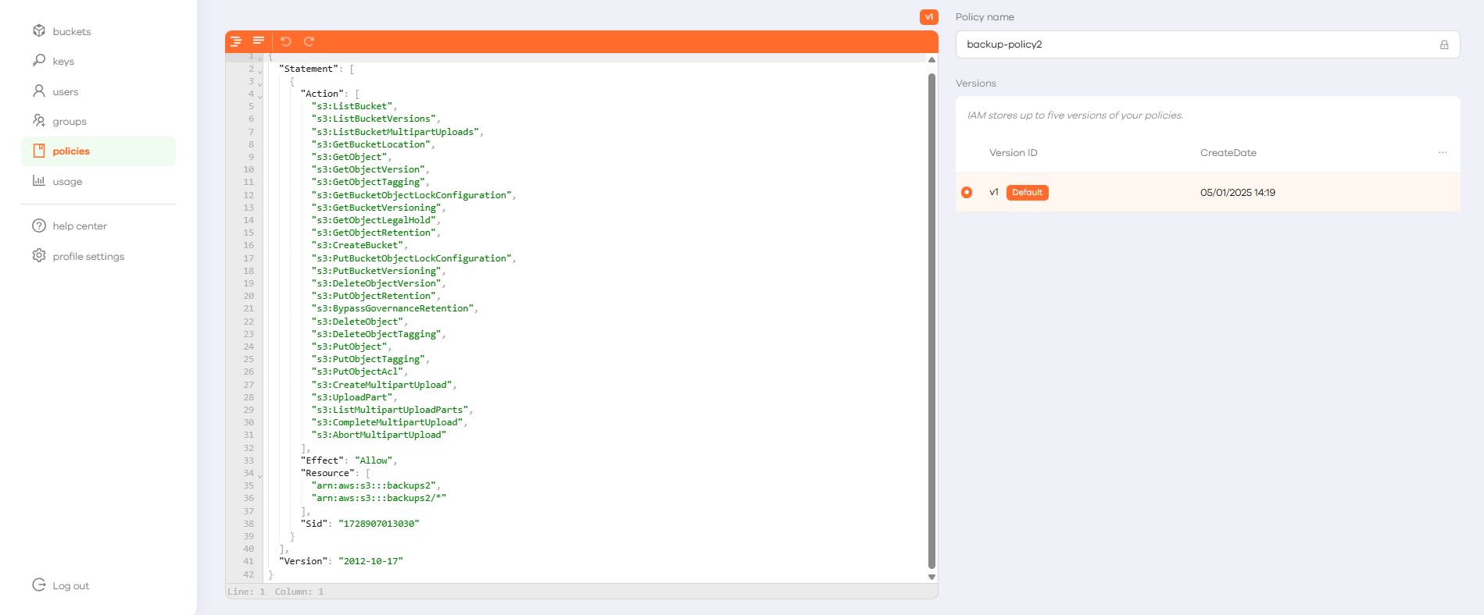Undo the last edit in the policy editor
The height and width of the screenshot is (615, 1484).
286,41
